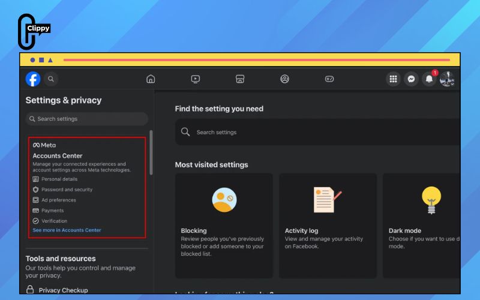This screenshot has width=480, height=300.
Task: Open Payments link
Action: click(x=53, y=211)
